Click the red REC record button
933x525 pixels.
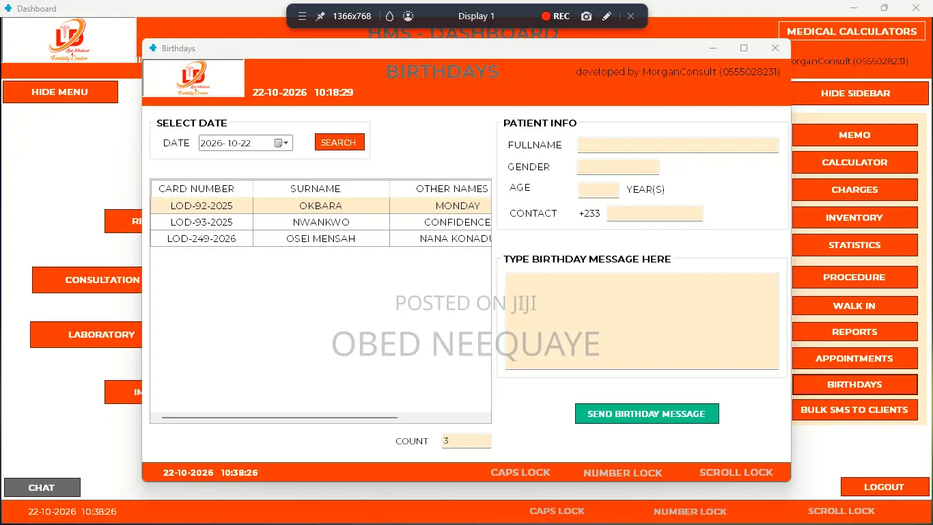555,16
